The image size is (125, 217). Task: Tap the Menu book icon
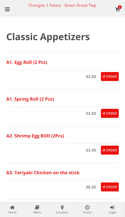coord(37,207)
